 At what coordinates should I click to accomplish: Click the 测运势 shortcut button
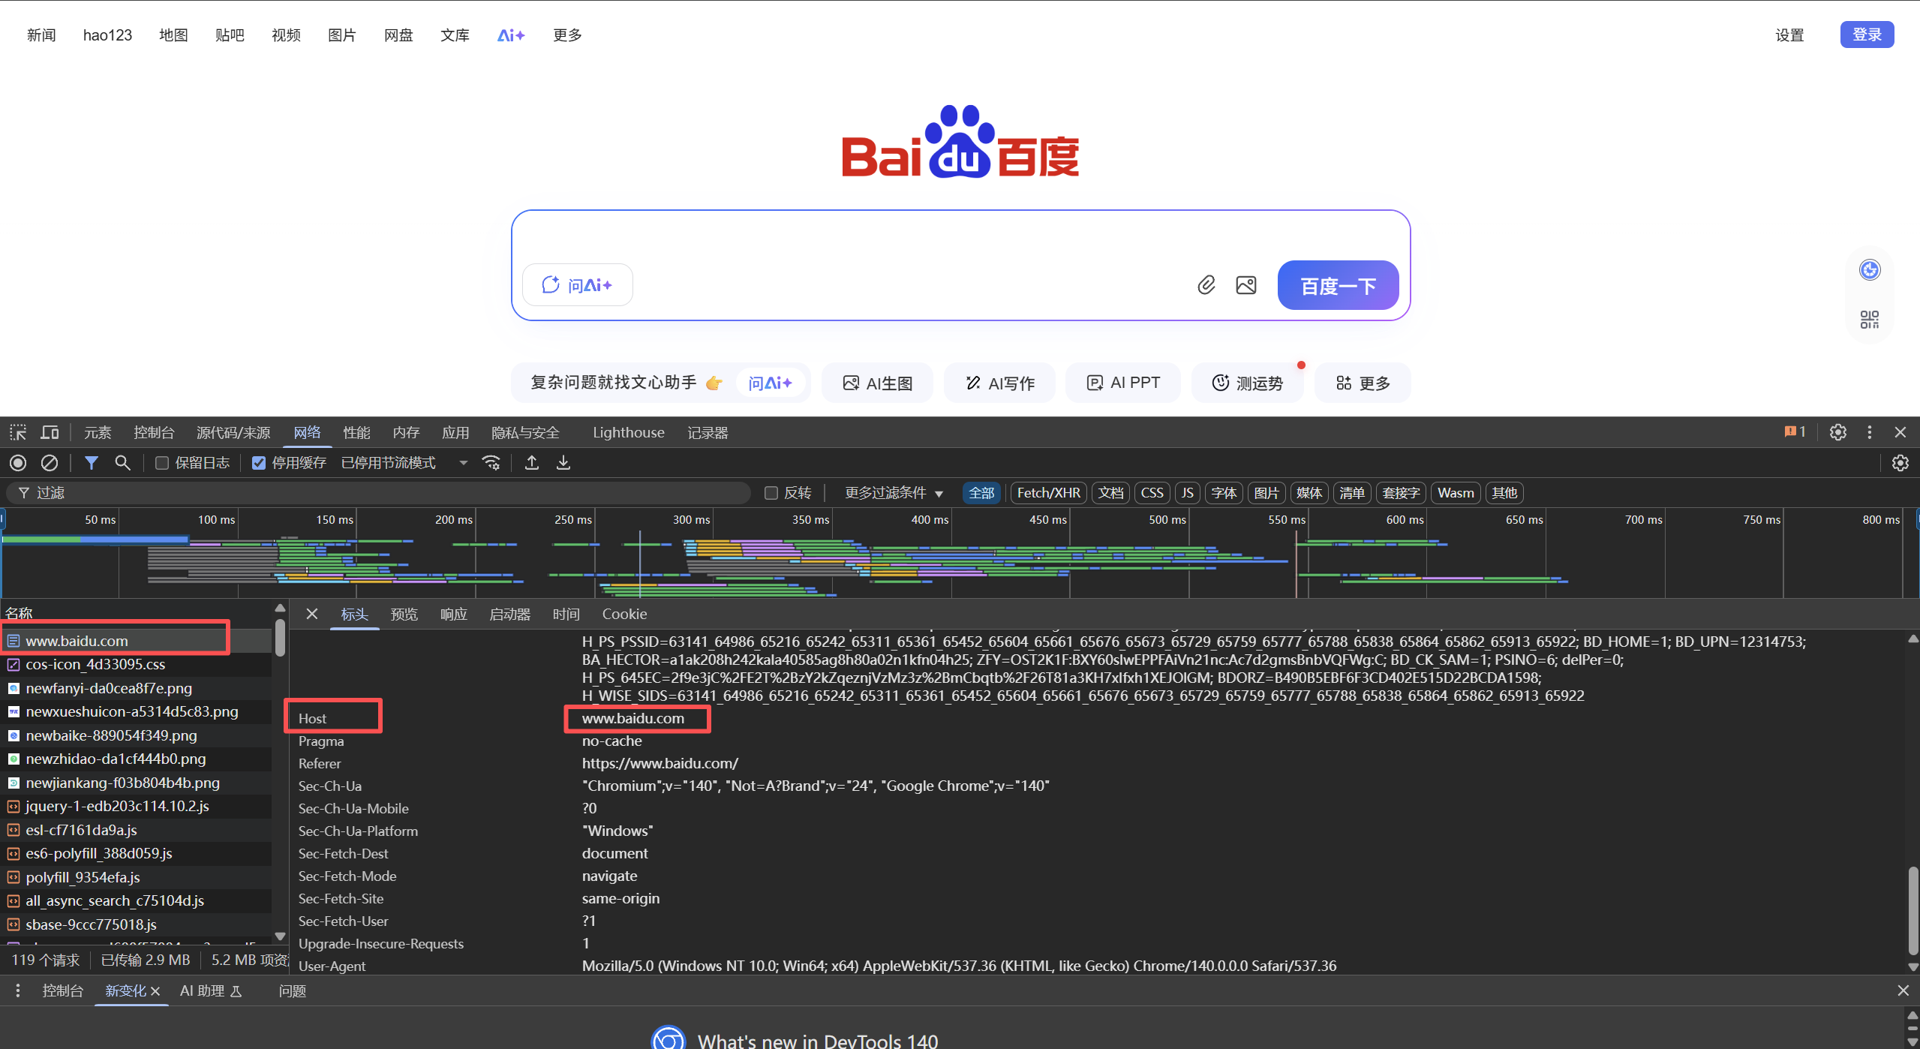(x=1247, y=383)
